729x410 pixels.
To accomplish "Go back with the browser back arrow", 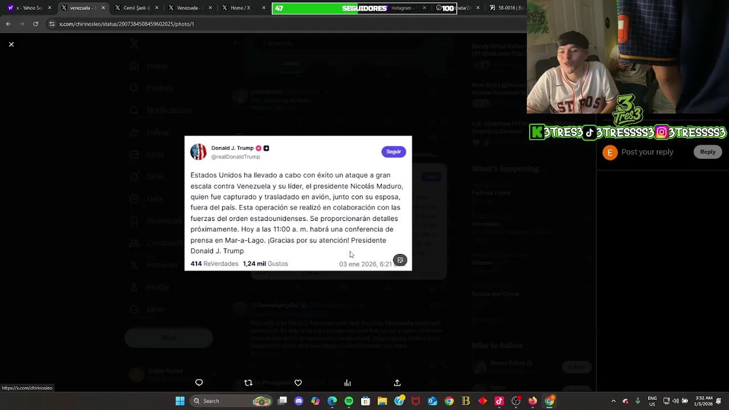I will coord(9,24).
